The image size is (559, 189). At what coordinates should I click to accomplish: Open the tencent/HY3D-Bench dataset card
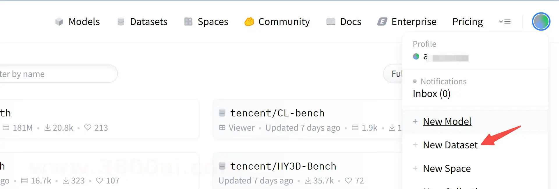[x=283, y=166]
